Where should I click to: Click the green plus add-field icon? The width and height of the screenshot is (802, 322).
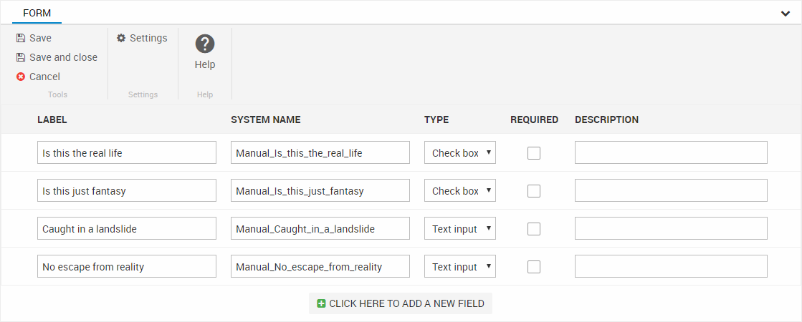pos(321,303)
